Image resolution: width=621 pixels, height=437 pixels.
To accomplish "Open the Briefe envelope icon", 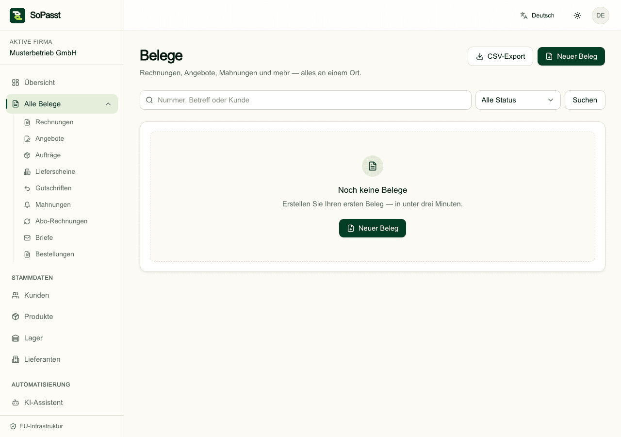I will (27, 238).
